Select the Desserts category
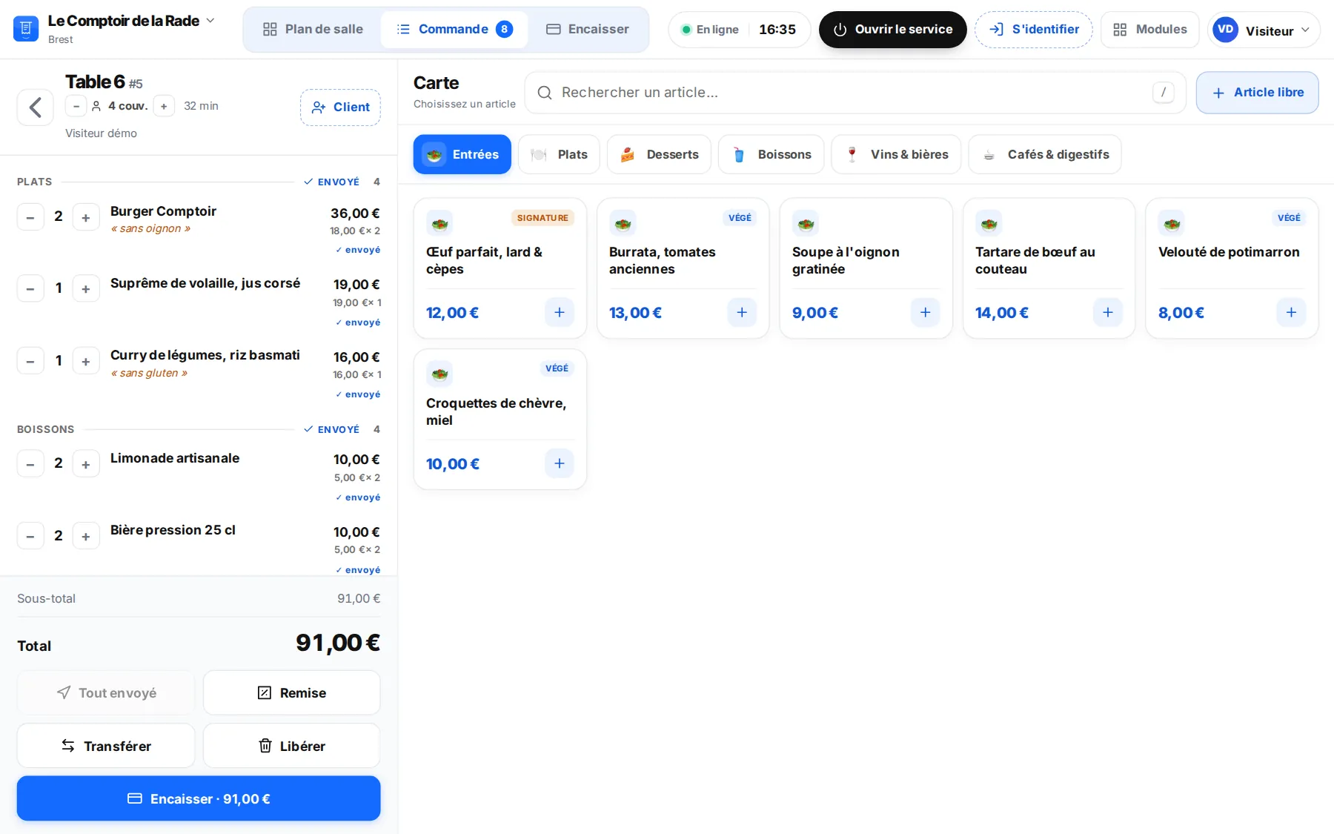This screenshot has height=834, width=1334. [659, 154]
